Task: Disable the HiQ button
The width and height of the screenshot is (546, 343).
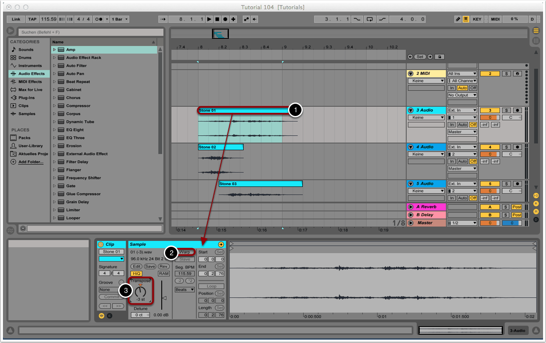Action: (136, 273)
